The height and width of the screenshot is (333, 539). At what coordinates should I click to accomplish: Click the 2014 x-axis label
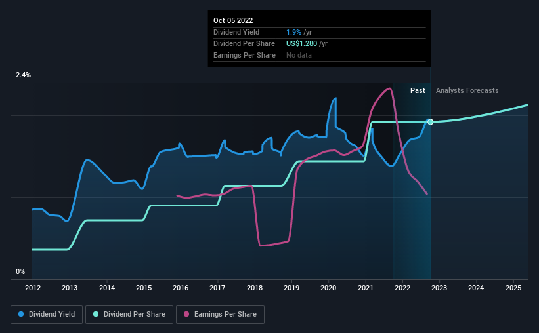107,288
